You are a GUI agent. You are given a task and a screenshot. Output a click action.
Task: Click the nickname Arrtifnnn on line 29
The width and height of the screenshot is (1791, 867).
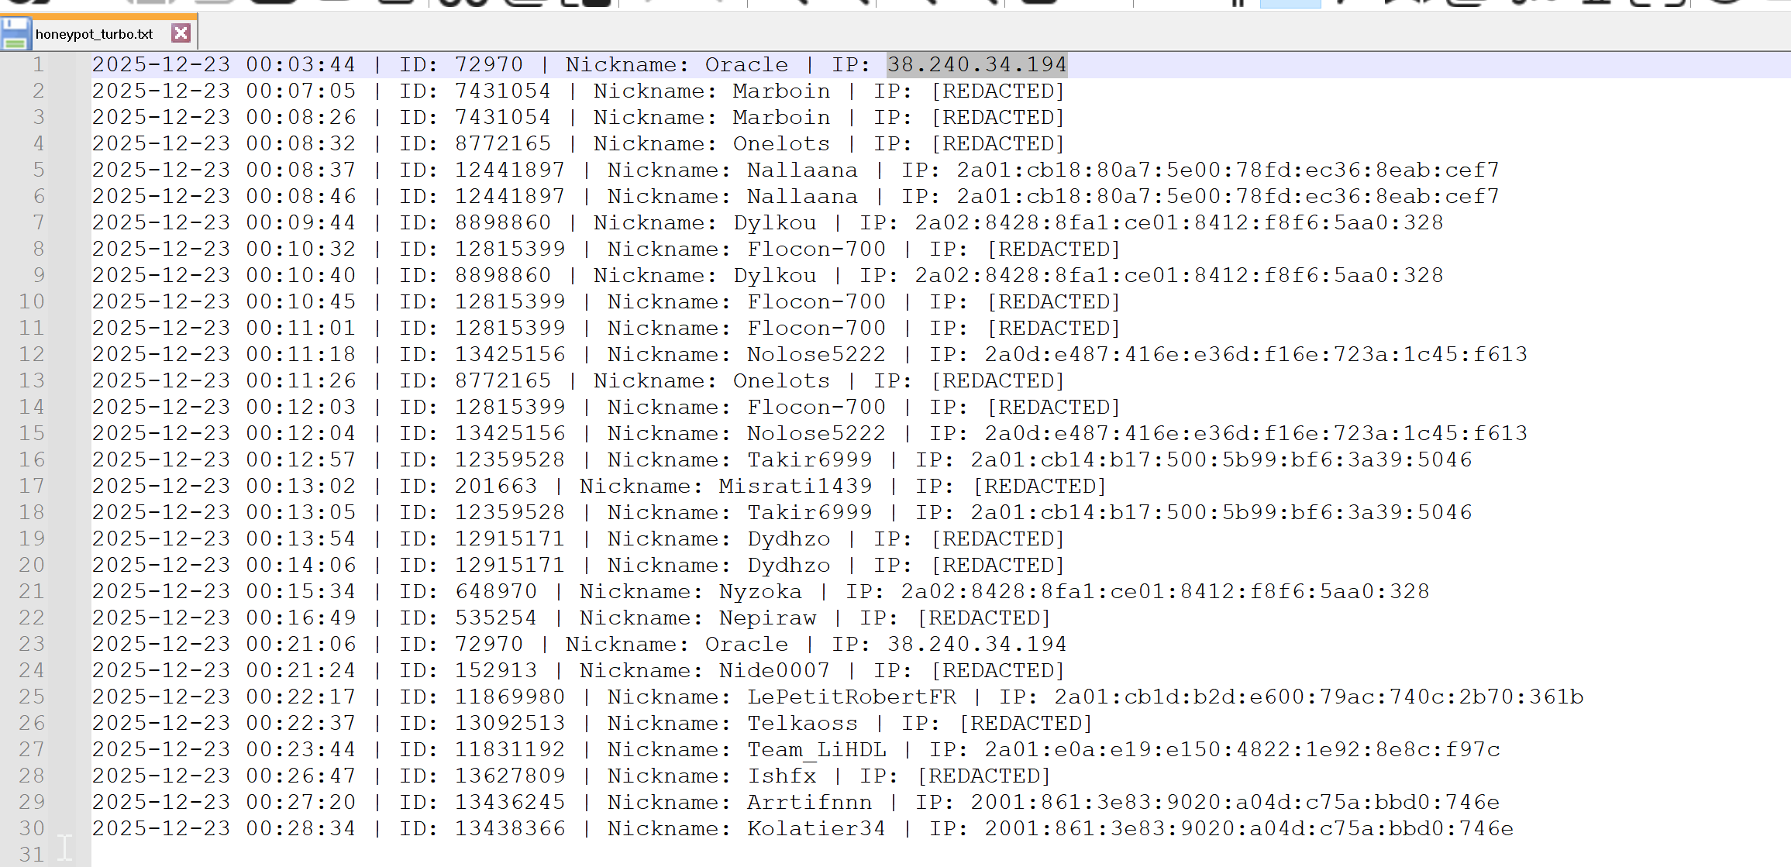(809, 803)
